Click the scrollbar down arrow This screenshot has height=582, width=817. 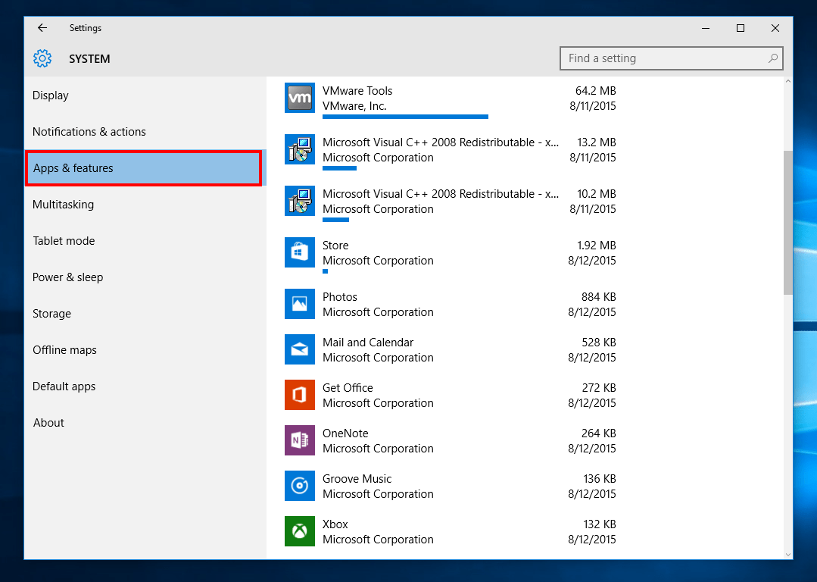787,554
